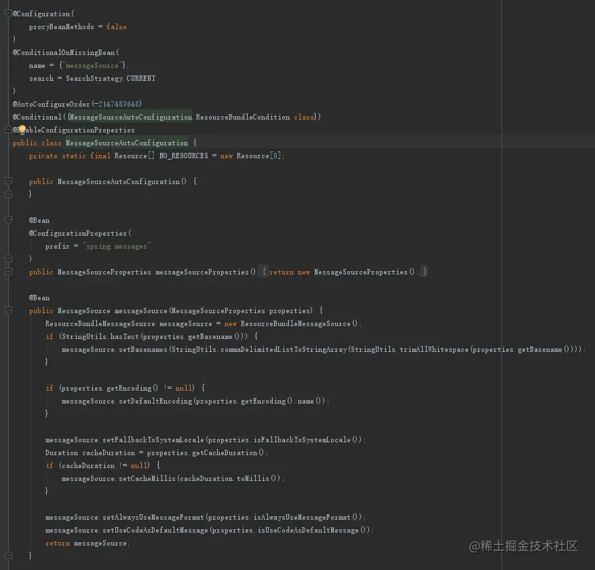Click 'commaDelimitedListToStringArray' method name

284,350
